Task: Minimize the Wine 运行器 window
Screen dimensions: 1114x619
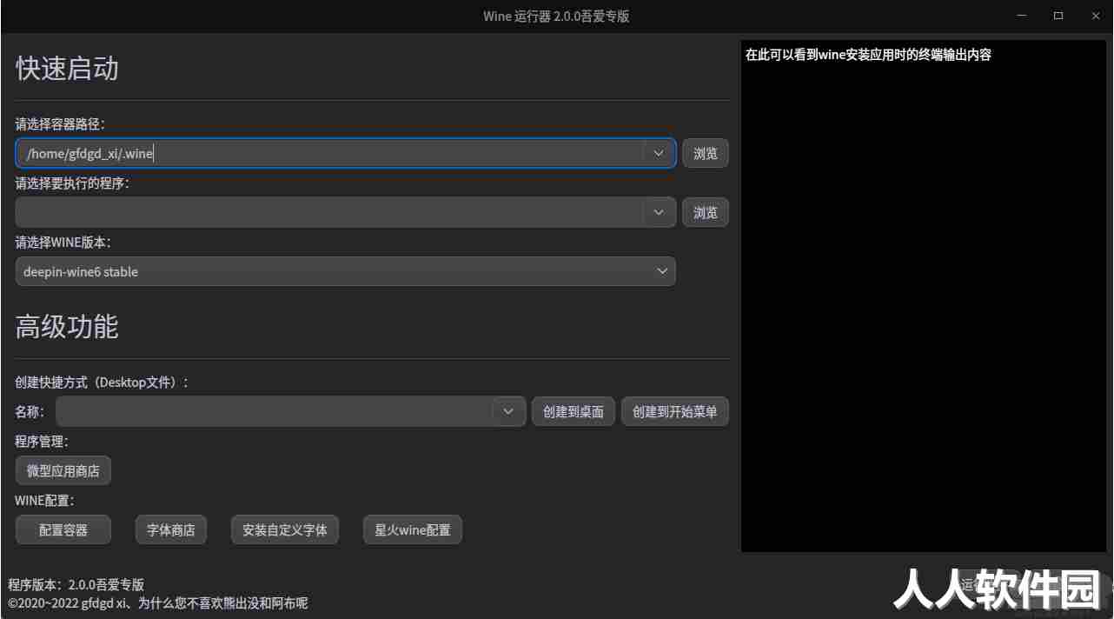Action: pyautogui.click(x=1022, y=16)
